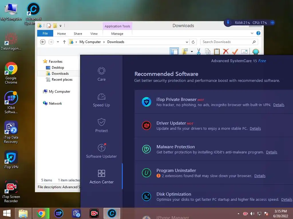Show hidden system tray icons
The image size is (293, 219).
tap(238, 214)
